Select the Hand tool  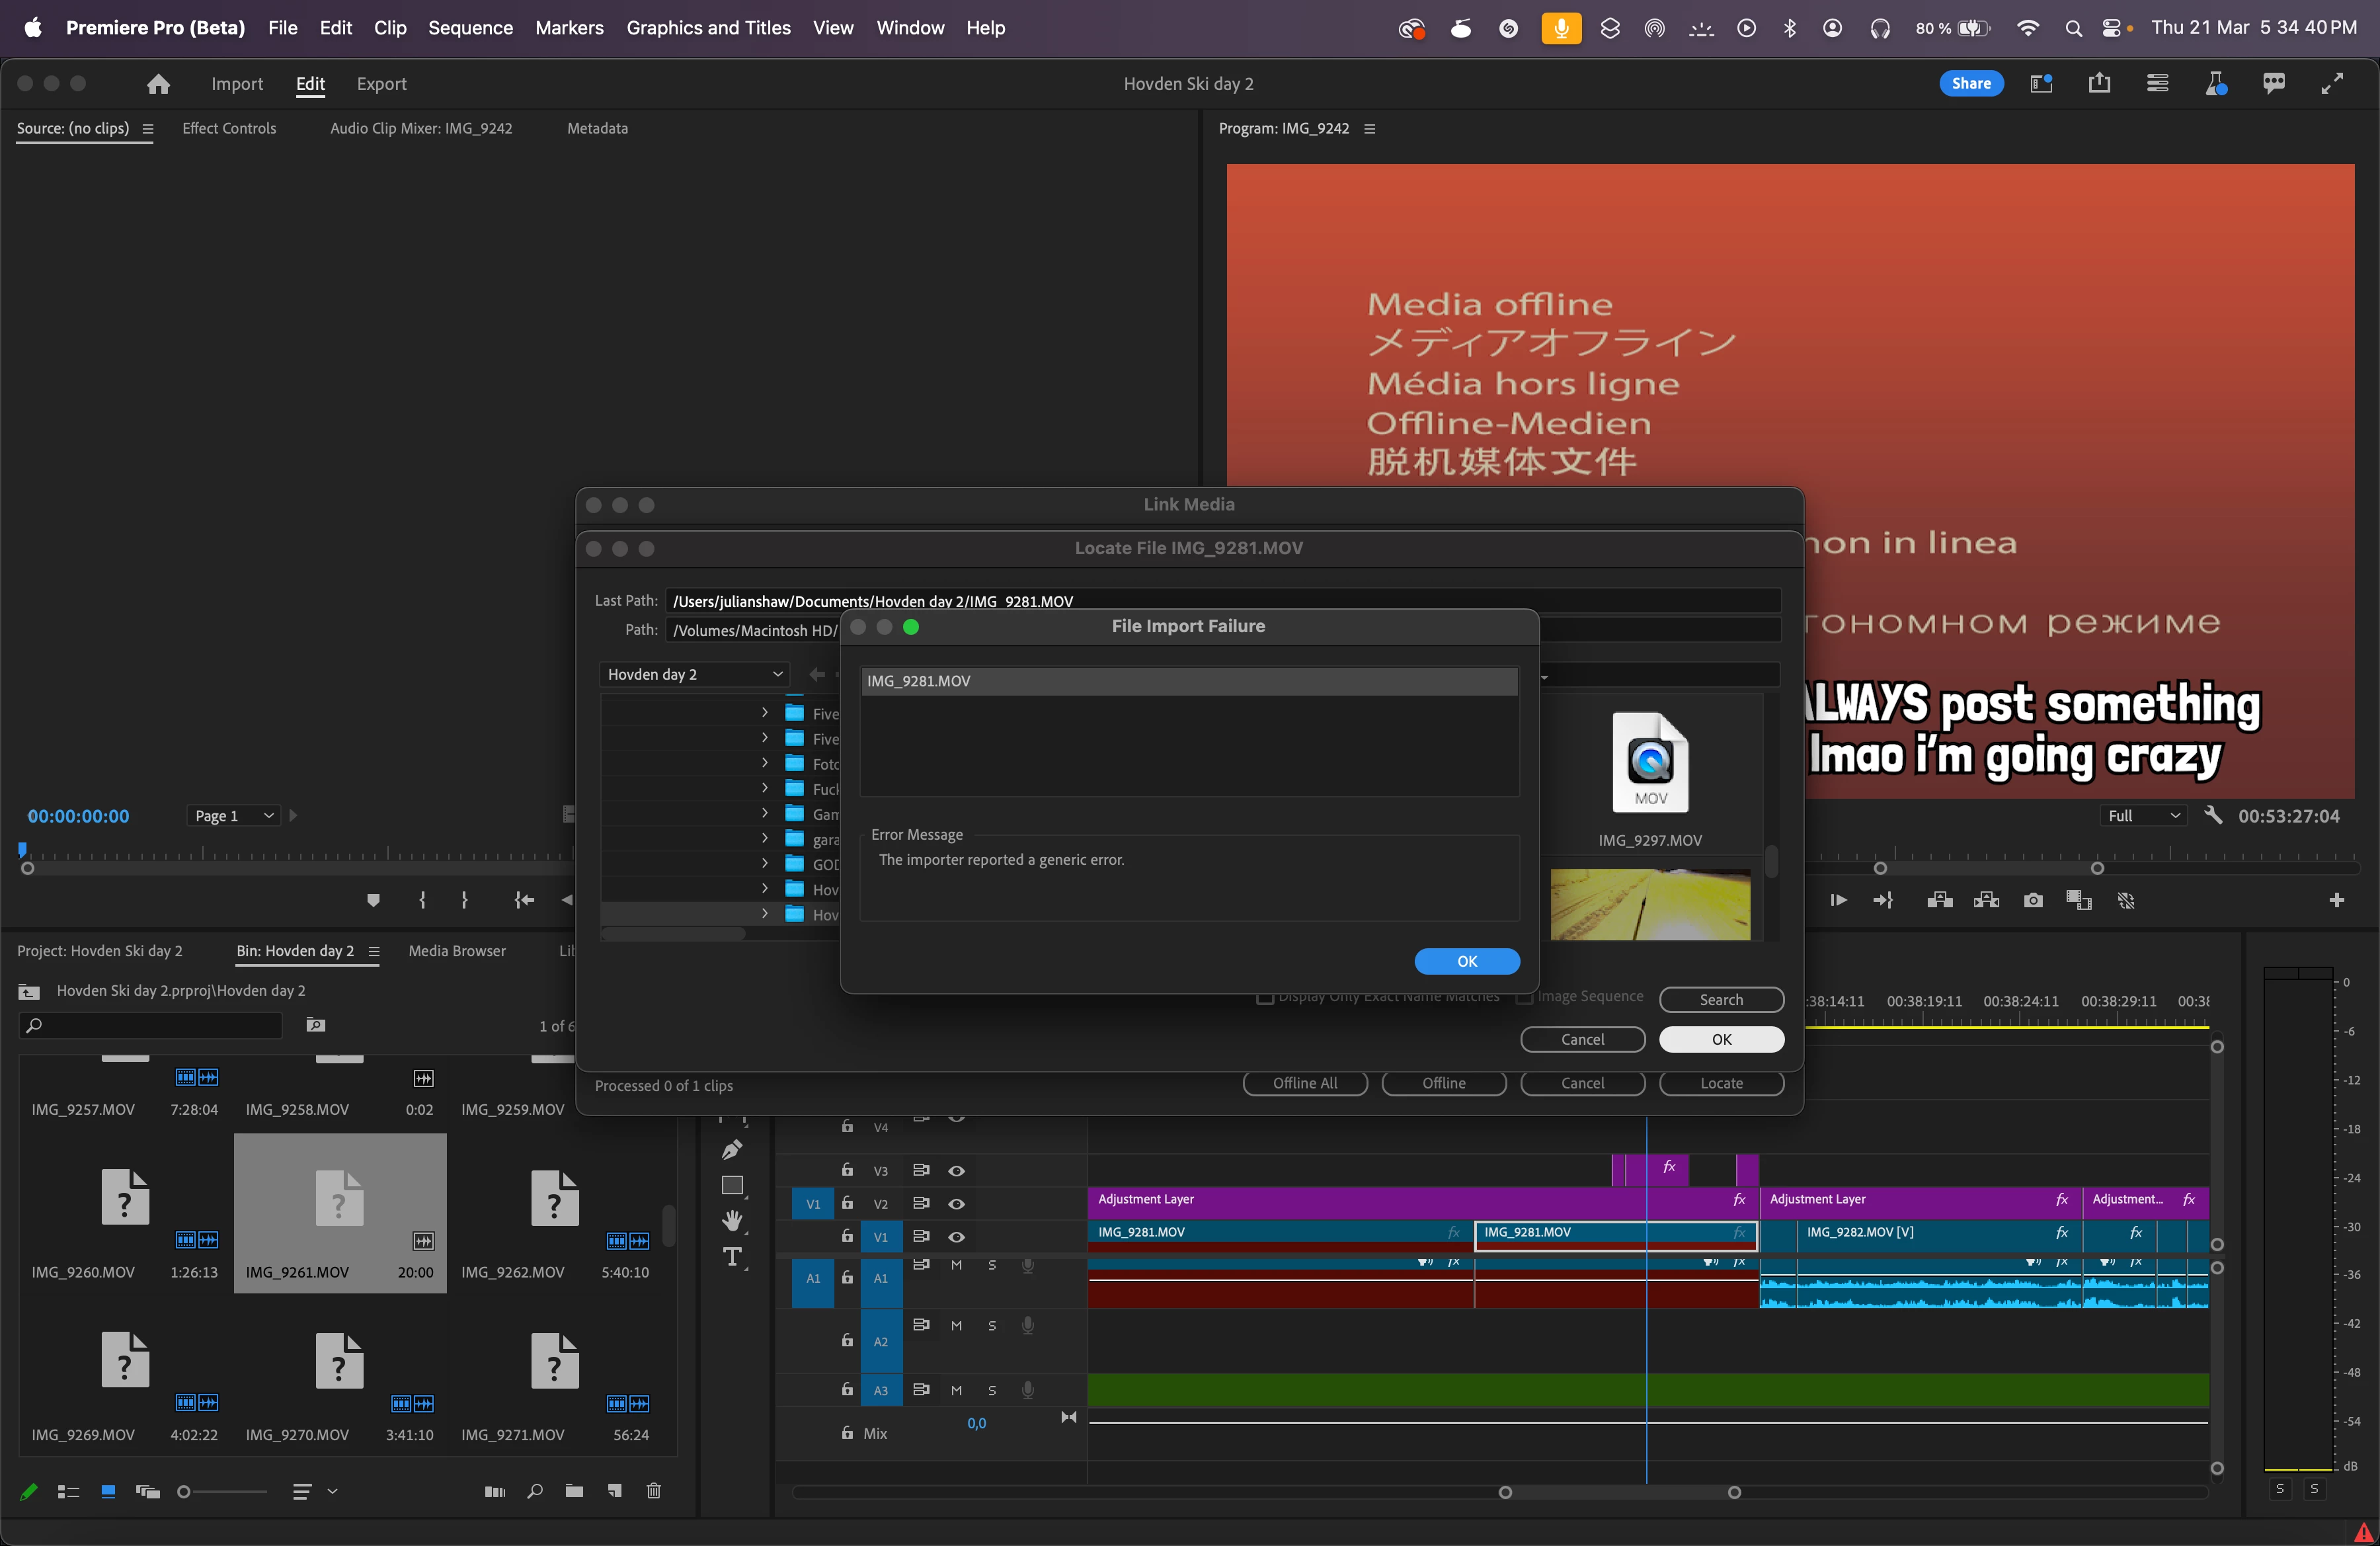[732, 1220]
